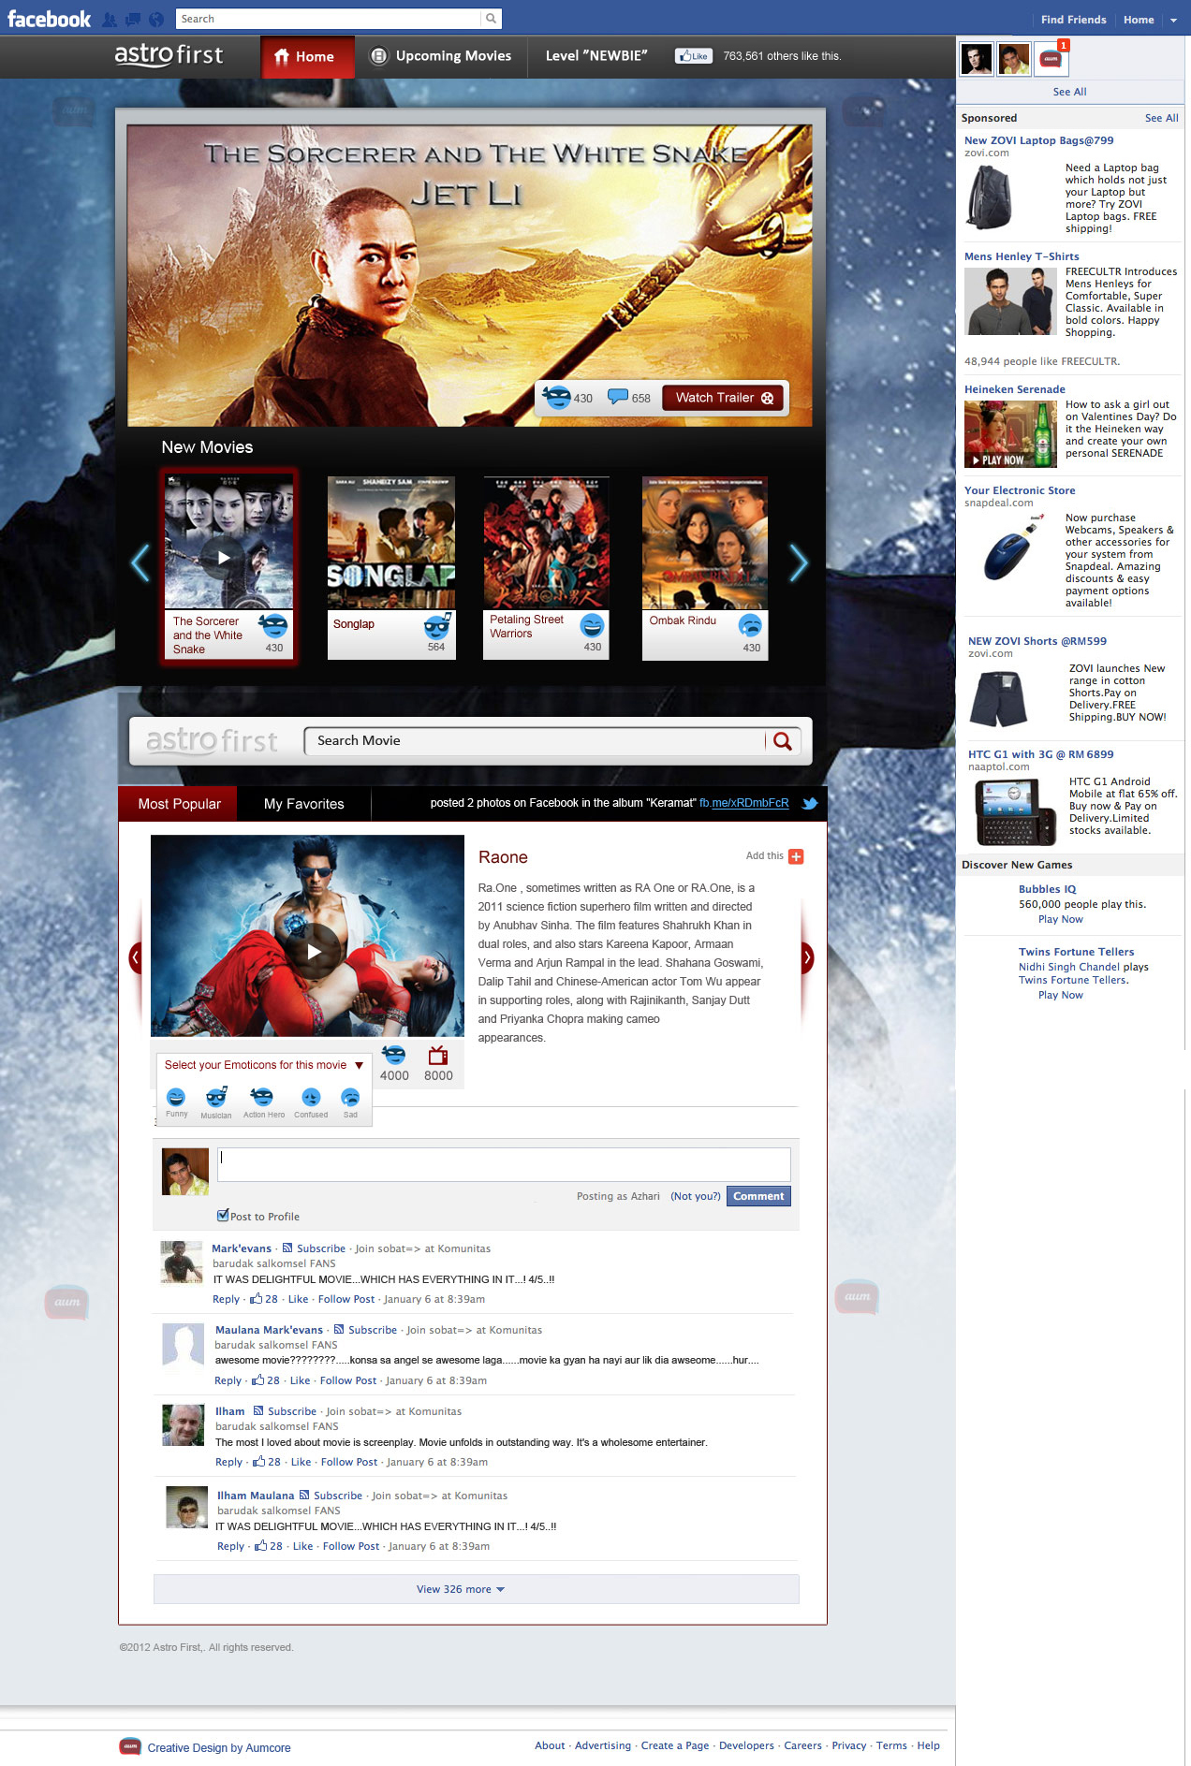Play The Sorcerer and the White Snake thumbnail
Viewport: 1191px width, 1766px height.
point(224,558)
